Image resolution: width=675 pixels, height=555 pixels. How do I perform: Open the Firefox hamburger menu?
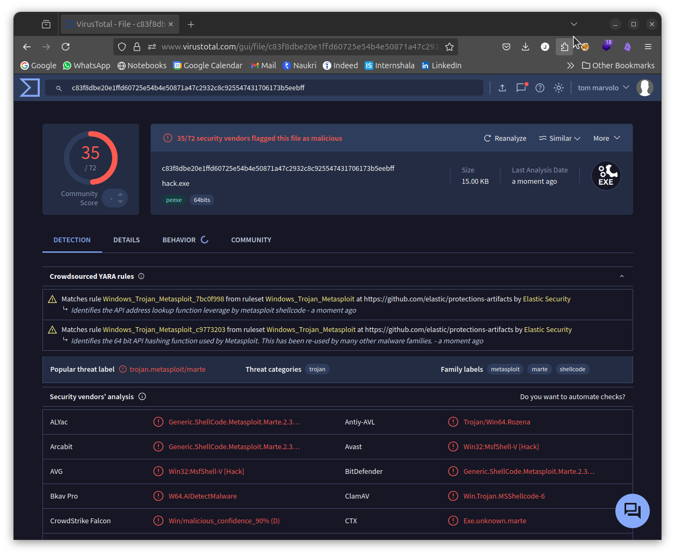tap(648, 47)
